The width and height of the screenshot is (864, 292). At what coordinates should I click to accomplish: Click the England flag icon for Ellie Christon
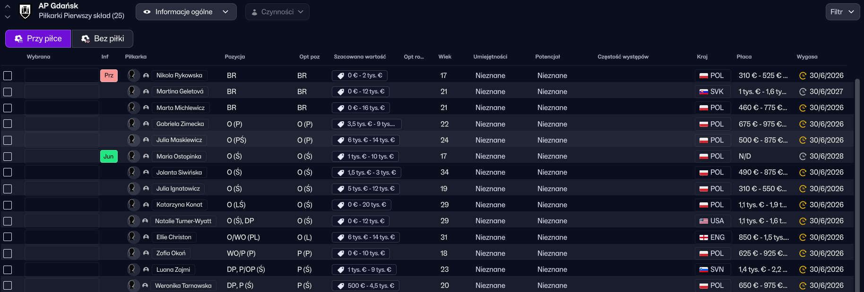[x=704, y=237]
